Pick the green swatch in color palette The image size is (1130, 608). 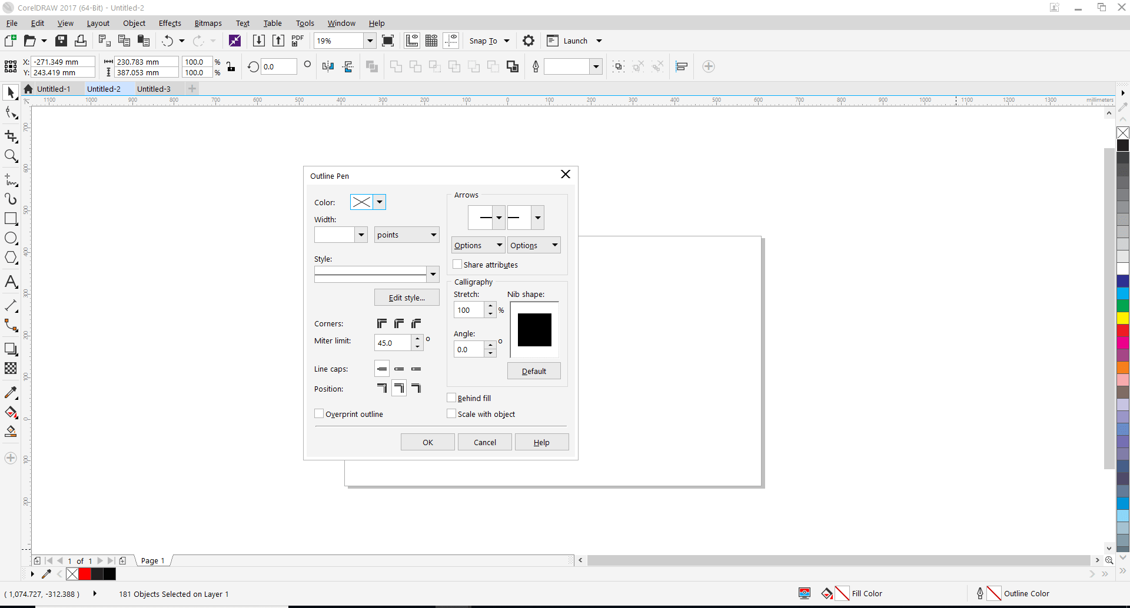click(1123, 306)
